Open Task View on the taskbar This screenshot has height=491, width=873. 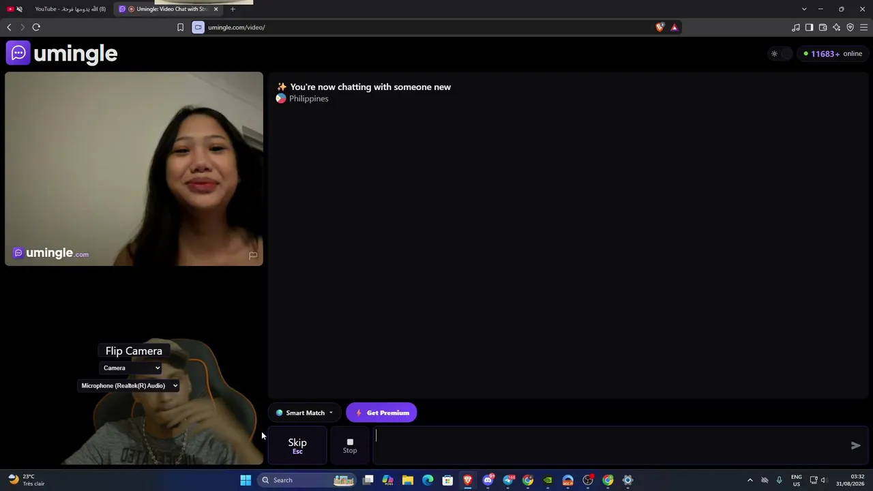[x=368, y=480]
